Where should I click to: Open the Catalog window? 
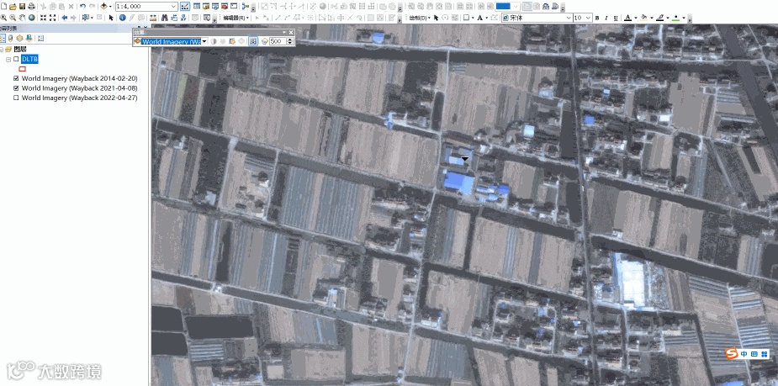(205, 7)
